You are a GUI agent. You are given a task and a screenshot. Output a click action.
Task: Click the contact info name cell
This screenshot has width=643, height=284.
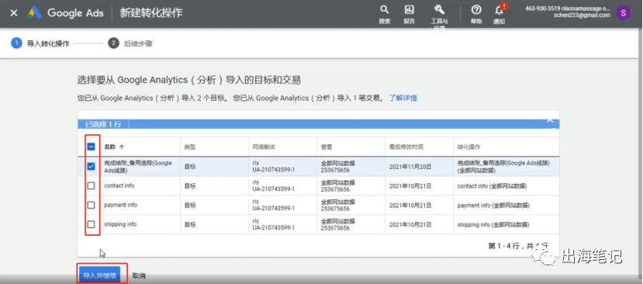pos(119,186)
